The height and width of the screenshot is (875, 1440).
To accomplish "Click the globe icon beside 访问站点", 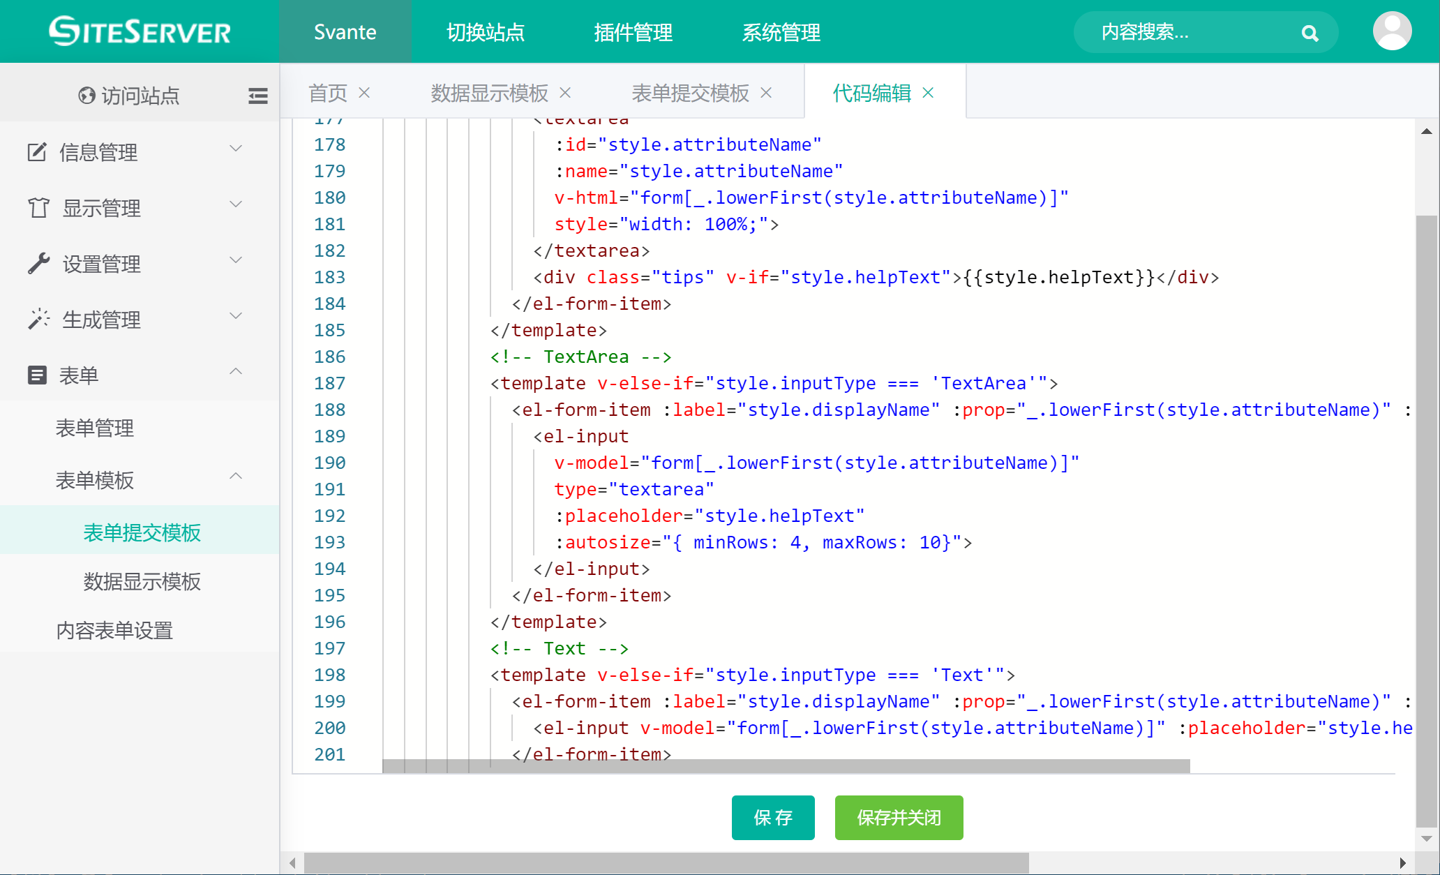I will coord(87,96).
